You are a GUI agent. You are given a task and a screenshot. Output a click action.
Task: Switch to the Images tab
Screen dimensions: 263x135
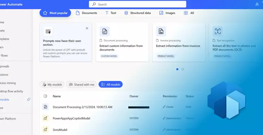(167, 13)
